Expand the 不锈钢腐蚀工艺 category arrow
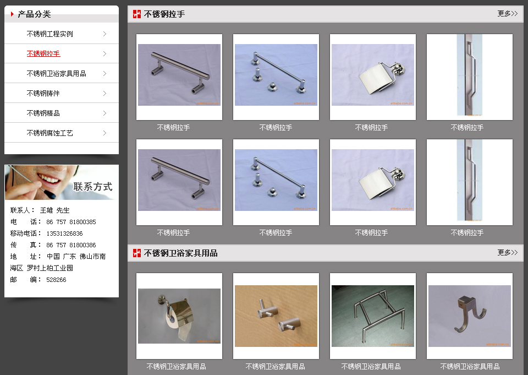 pos(105,133)
